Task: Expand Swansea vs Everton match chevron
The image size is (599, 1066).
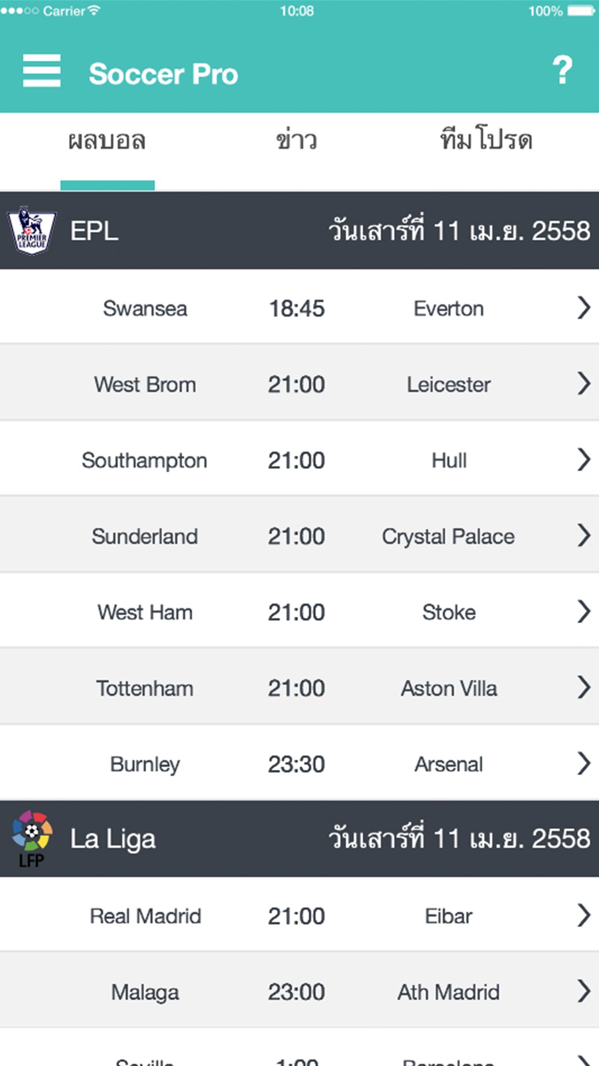Action: tap(584, 308)
